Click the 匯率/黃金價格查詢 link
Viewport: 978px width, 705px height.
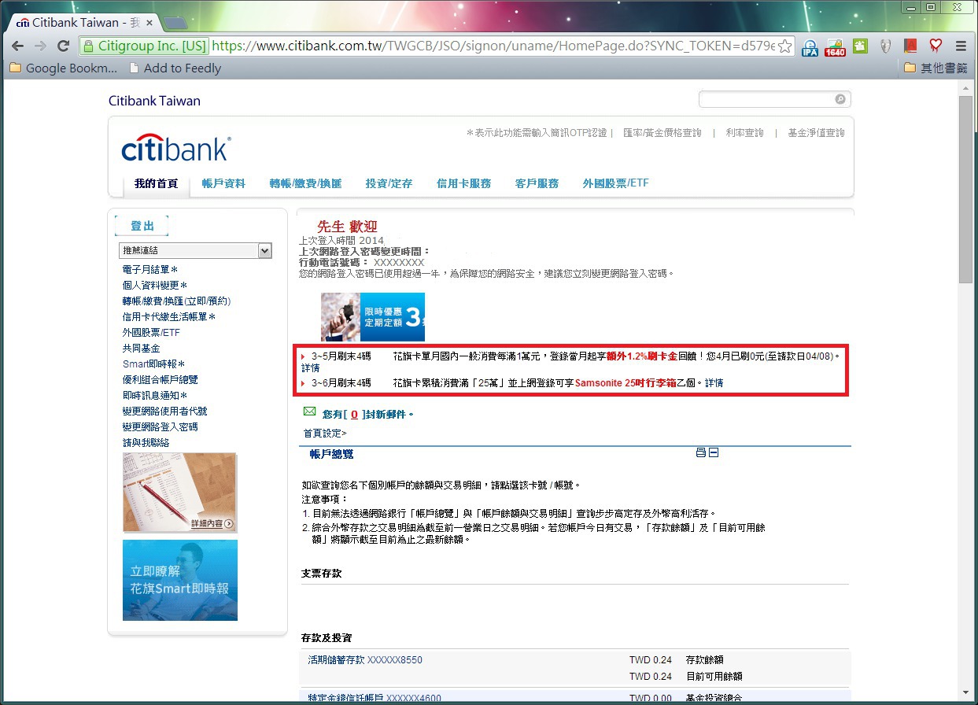[x=662, y=133]
